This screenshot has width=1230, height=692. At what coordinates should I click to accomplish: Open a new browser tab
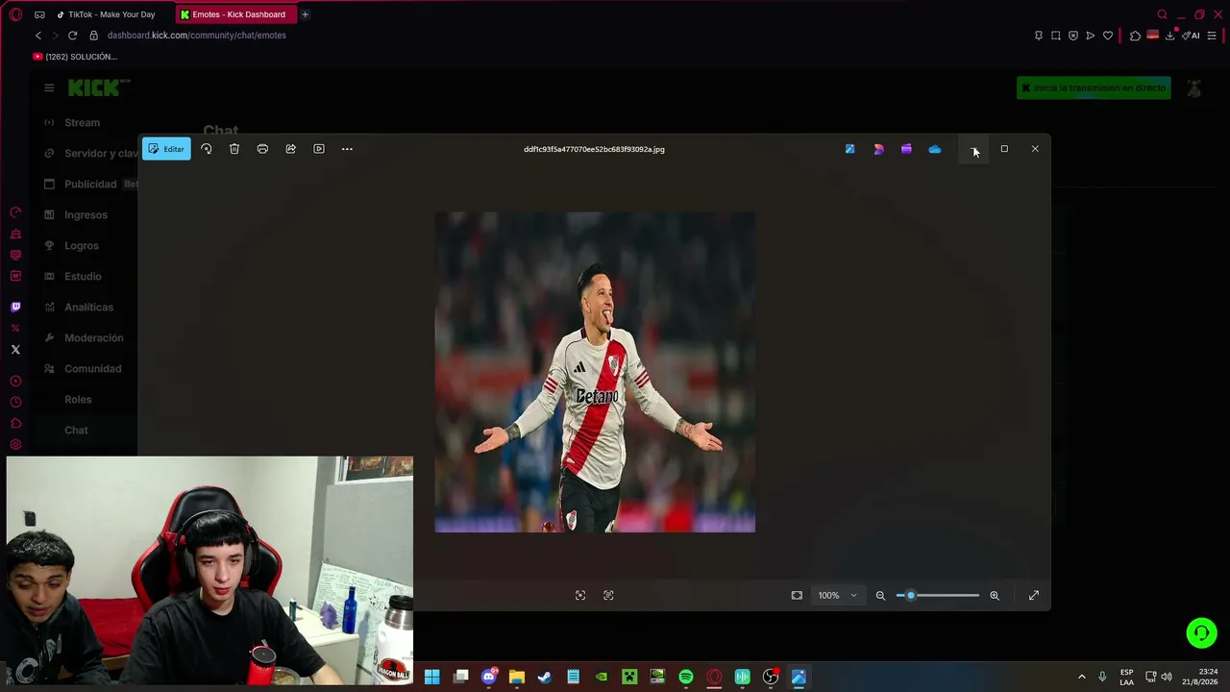coord(305,14)
